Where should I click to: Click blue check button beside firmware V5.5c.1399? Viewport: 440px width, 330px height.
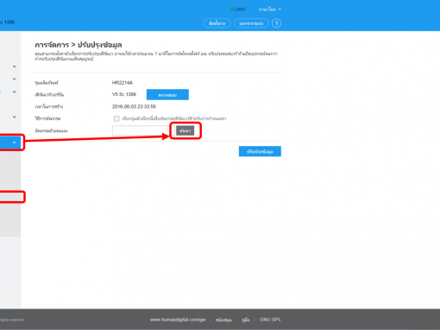tap(167, 94)
